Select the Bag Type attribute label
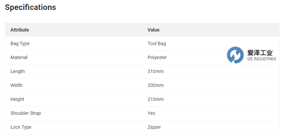 click(x=20, y=43)
